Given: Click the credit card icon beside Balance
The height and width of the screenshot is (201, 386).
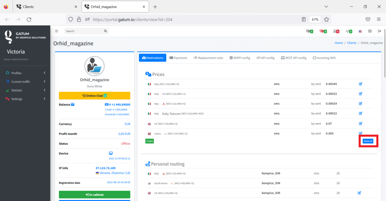Looking at the screenshot, I should pos(73,104).
